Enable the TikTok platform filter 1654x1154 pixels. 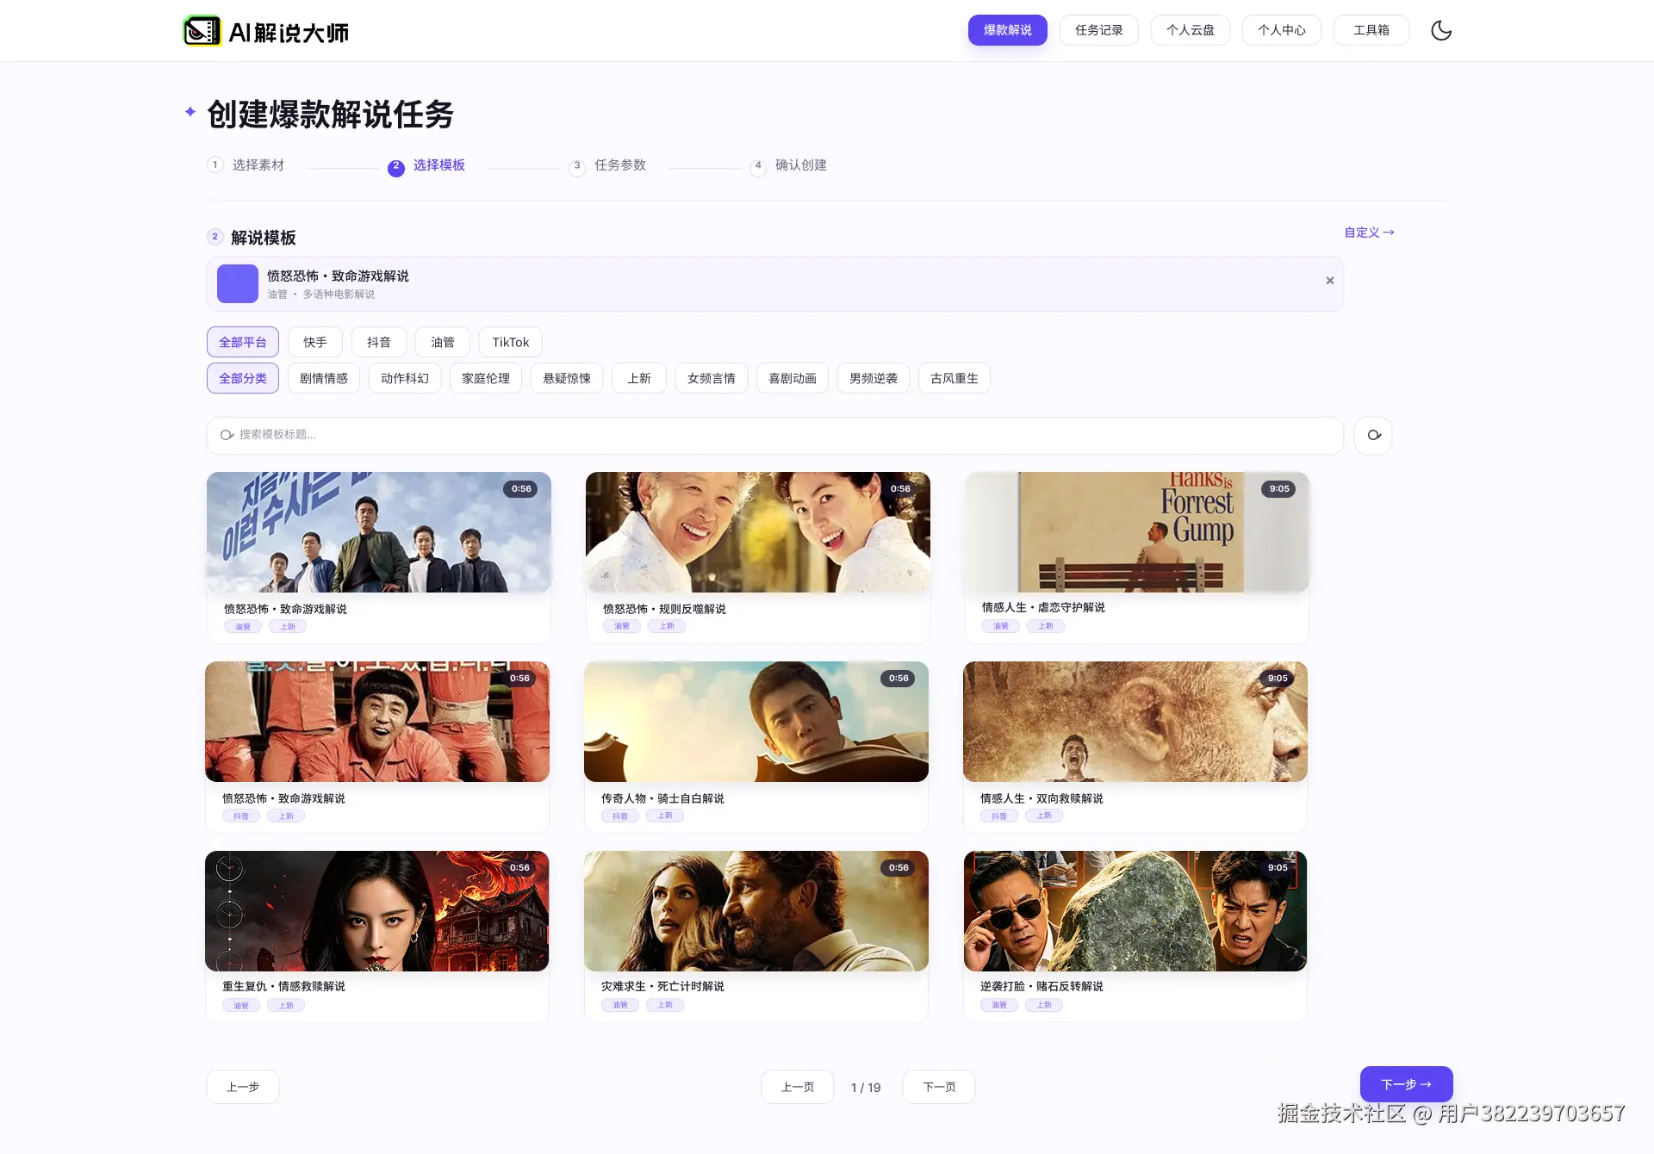click(x=510, y=342)
